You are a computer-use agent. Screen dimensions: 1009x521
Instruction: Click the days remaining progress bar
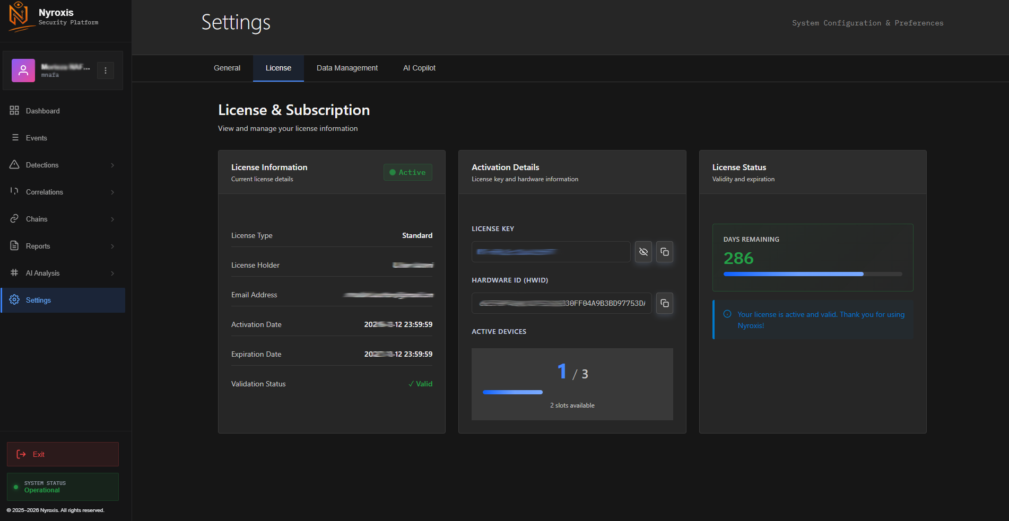point(813,274)
